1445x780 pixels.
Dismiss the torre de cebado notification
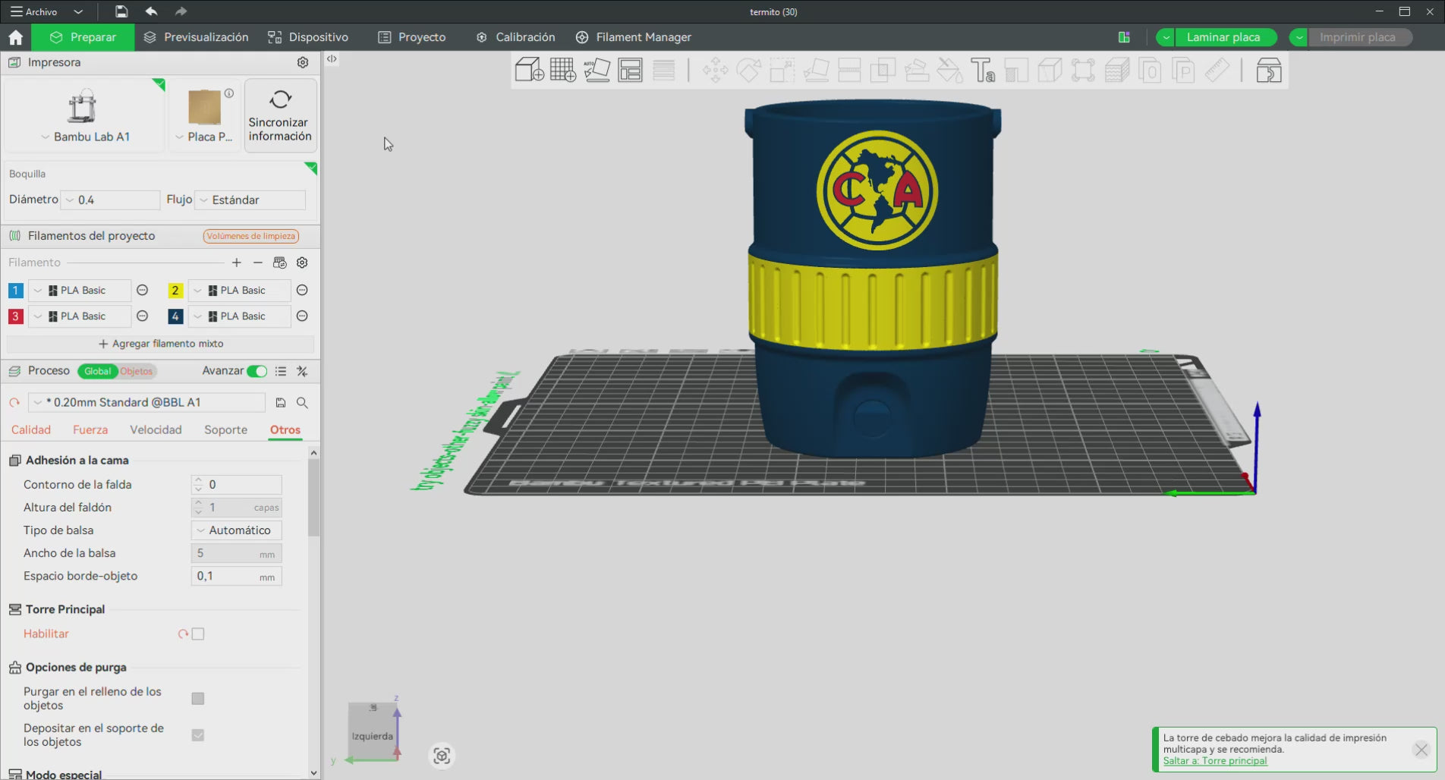(x=1421, y=750)
